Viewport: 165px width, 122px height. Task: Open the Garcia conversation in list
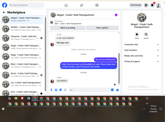(22, 75)
